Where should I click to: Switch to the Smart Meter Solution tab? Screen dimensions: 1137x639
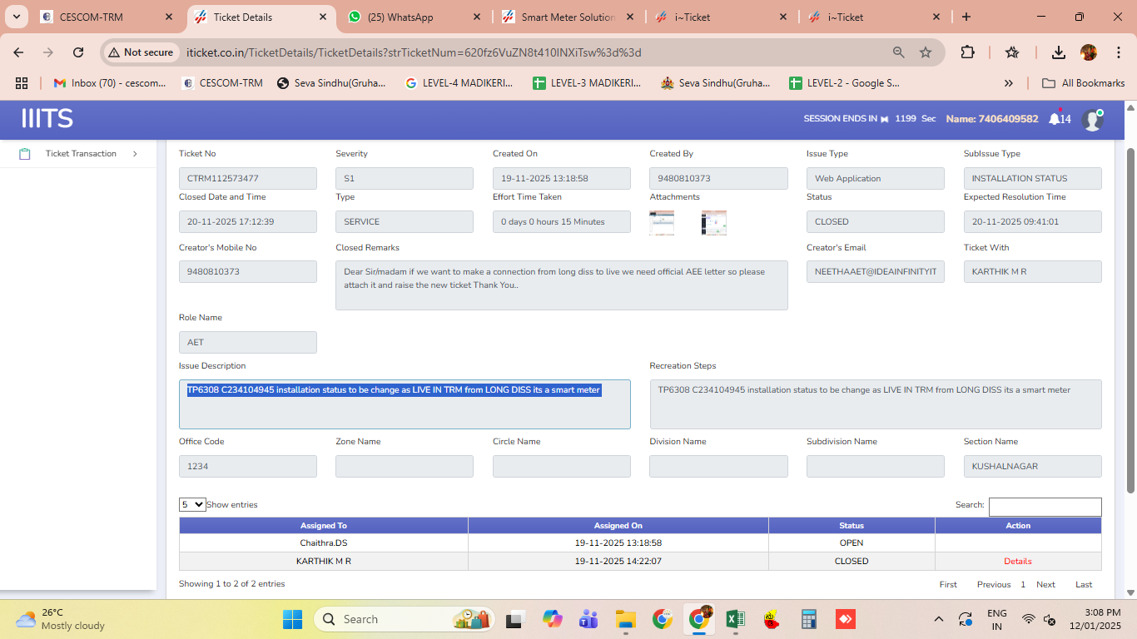click(x=566, y=17)
